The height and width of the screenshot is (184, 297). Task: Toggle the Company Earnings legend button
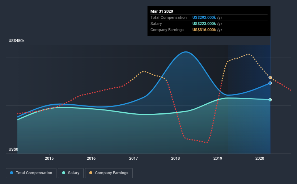tap(109, 173)
